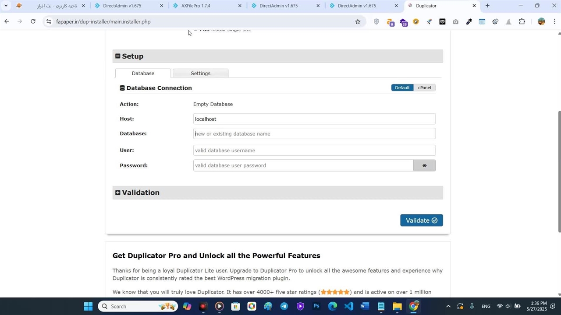Open the tab search dropdown
This screenshot has width=561, height=315.
[x=6, y=6]
